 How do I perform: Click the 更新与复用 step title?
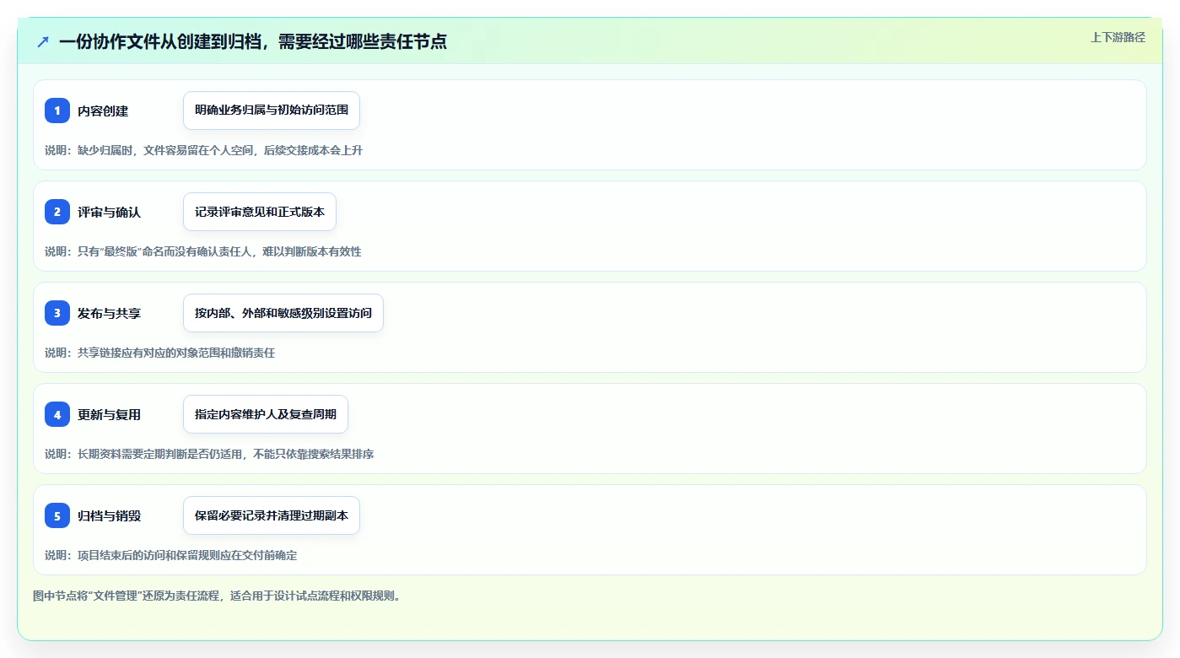pos(109,414)
